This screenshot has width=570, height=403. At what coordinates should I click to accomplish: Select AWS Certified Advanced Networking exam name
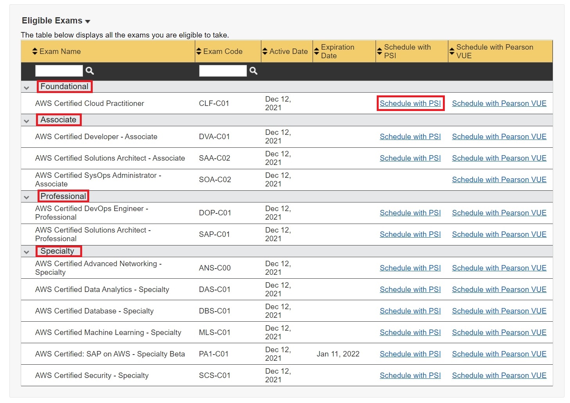point(99,268)
